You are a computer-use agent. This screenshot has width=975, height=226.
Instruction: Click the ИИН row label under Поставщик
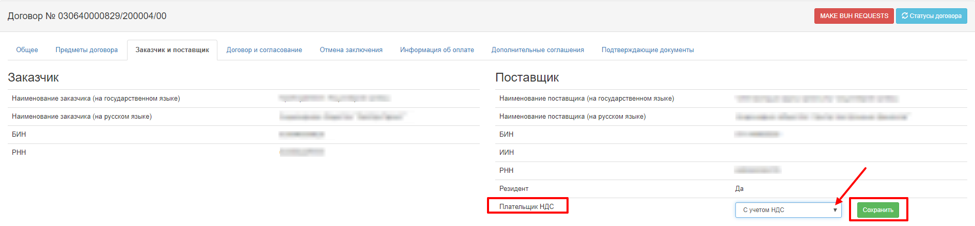tap(506, 153)
